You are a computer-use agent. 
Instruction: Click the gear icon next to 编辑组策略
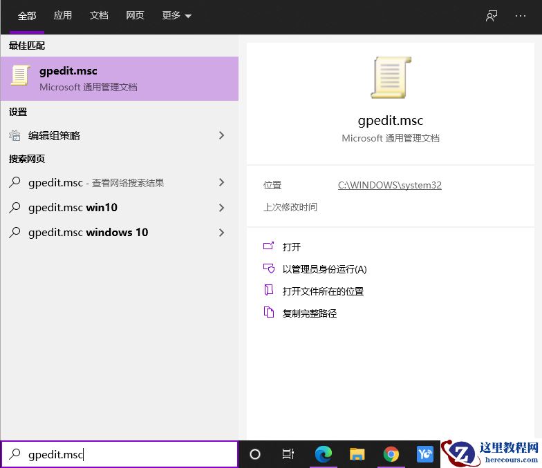(15, 135)
